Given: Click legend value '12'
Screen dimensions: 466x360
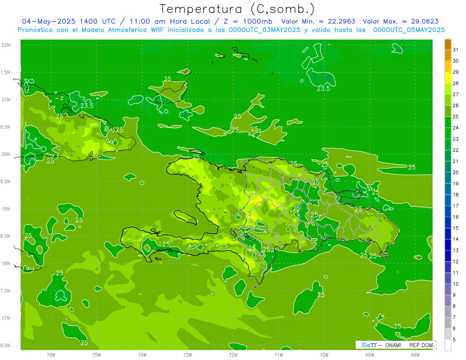Looking at the screenshot, I should (x=456, y=262).
